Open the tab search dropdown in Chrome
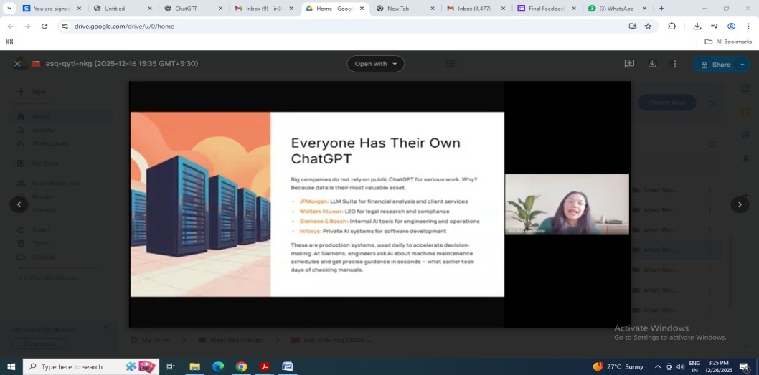 [9, 9]
